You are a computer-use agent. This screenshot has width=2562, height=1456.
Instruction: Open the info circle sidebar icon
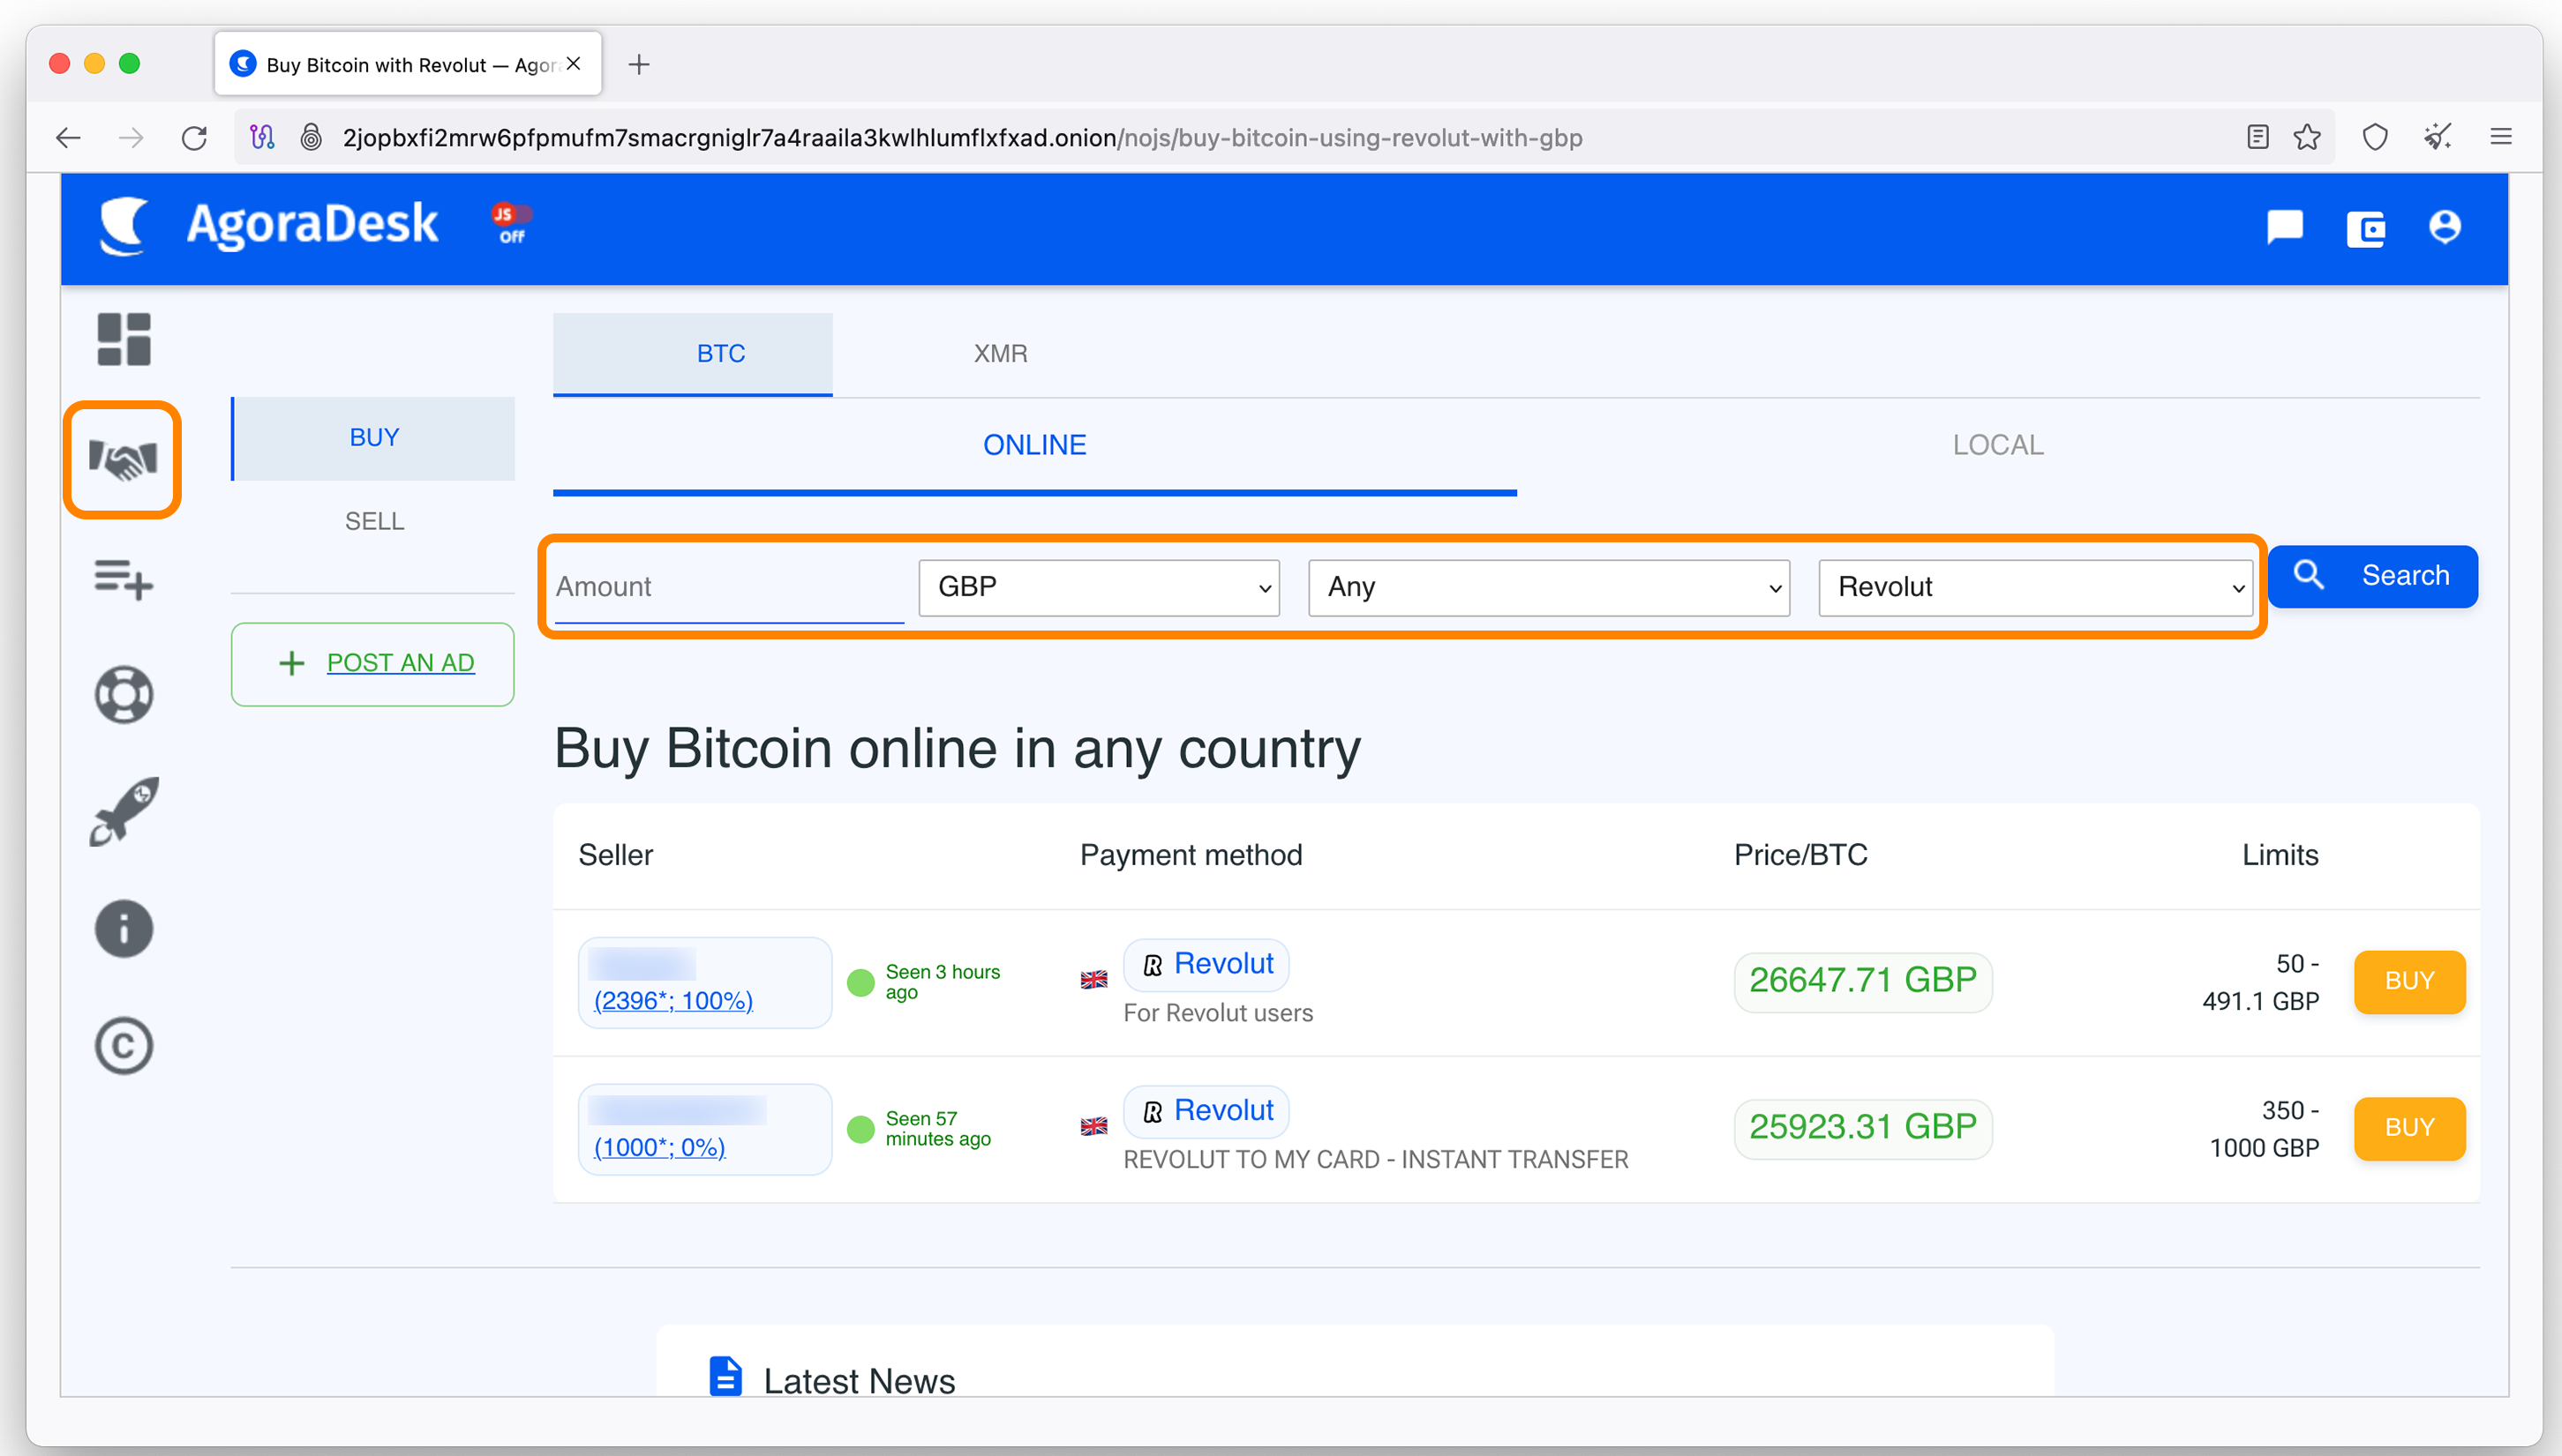point(123,929)
